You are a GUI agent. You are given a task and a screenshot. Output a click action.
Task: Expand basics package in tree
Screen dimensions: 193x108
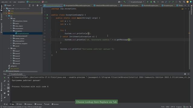[x=11, y=23]
